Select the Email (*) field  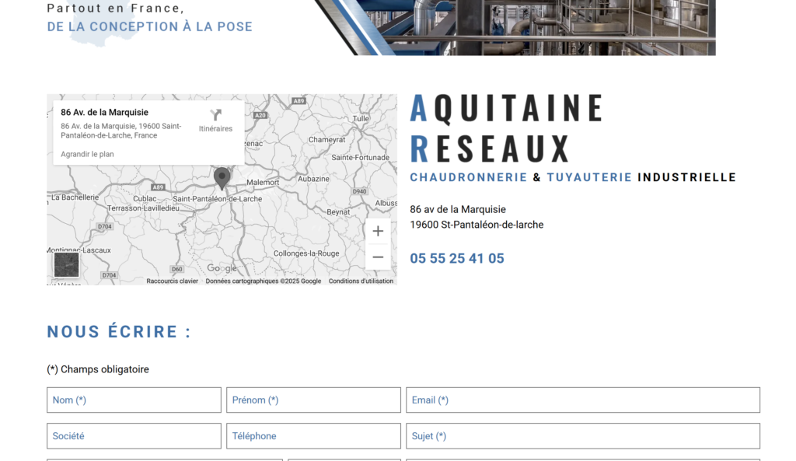[582, 400]
